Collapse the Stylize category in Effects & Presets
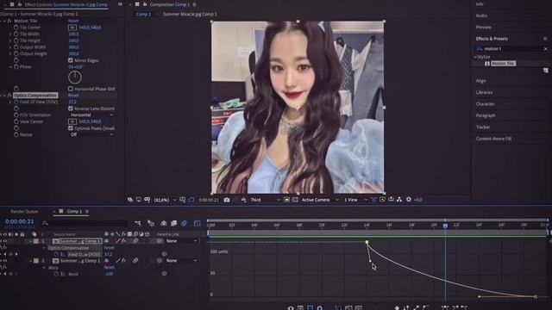The height and width of the screenshot is (310, 552). point(475,57)
